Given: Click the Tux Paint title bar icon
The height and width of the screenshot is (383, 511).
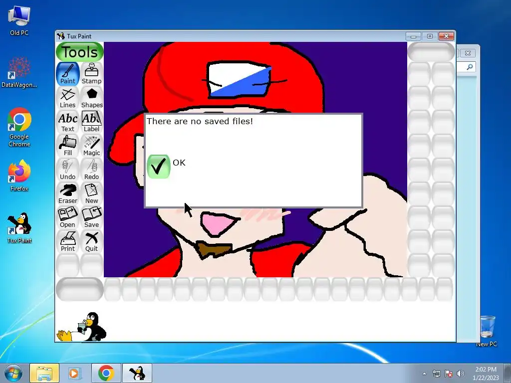Looking at the screenshot, I should tap(61, 36).
